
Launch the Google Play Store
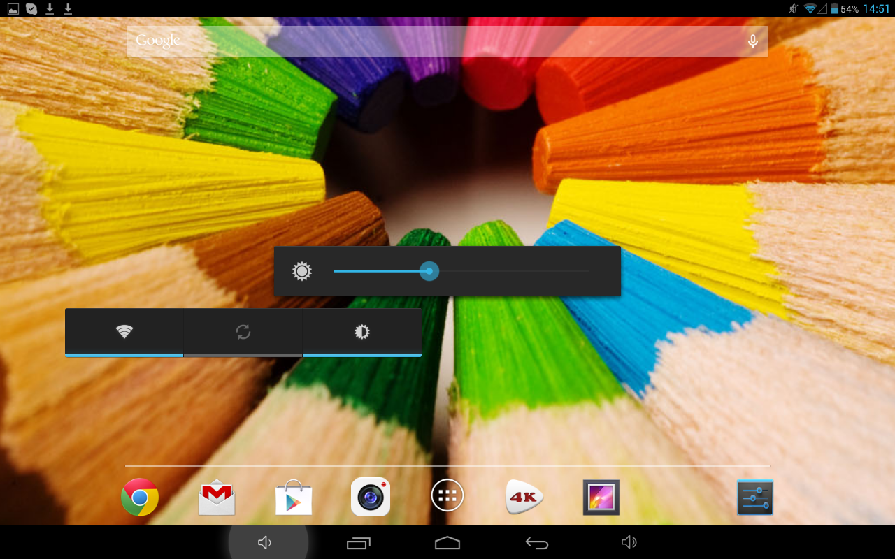tap(294, 497)
